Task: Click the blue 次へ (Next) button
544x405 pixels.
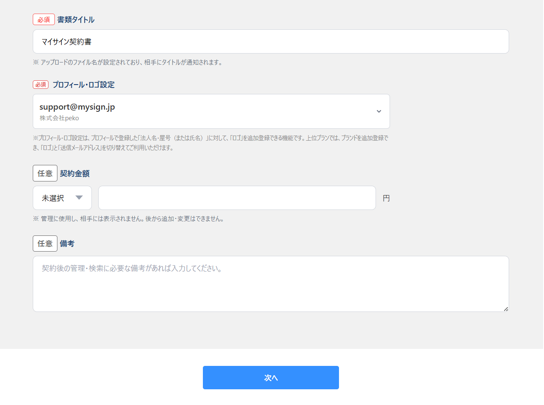Action: (x=271, y=377)
